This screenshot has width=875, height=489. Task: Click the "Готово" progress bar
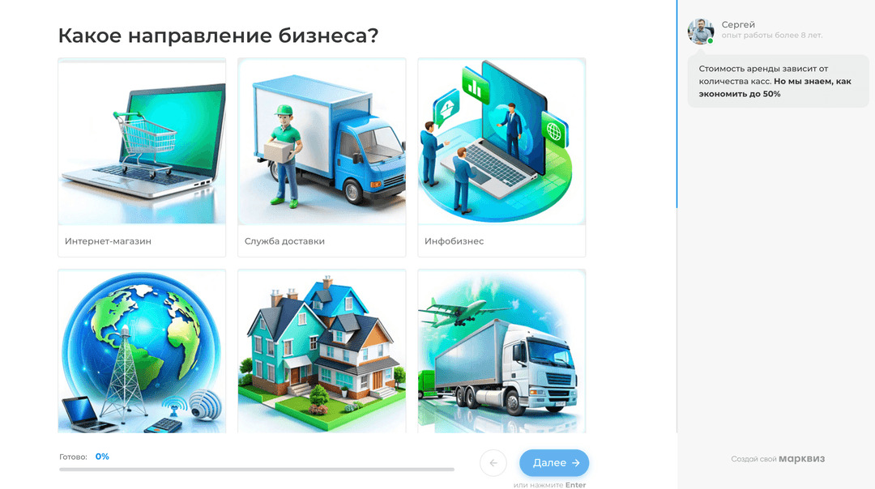(x=256, y=470)
